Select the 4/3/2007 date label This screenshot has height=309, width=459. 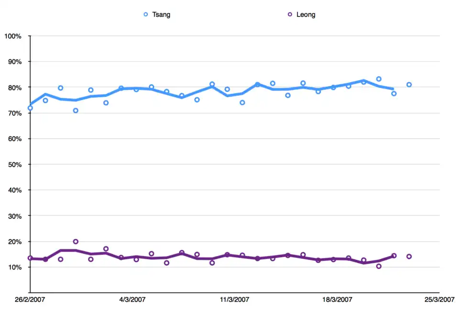pos(132,300)
